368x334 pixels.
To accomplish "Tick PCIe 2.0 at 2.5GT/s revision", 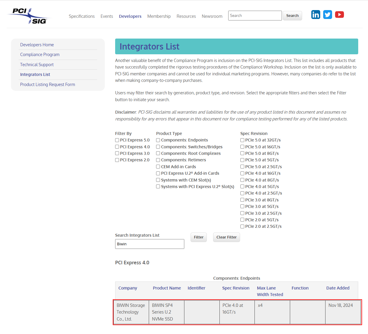I will 242,226.
